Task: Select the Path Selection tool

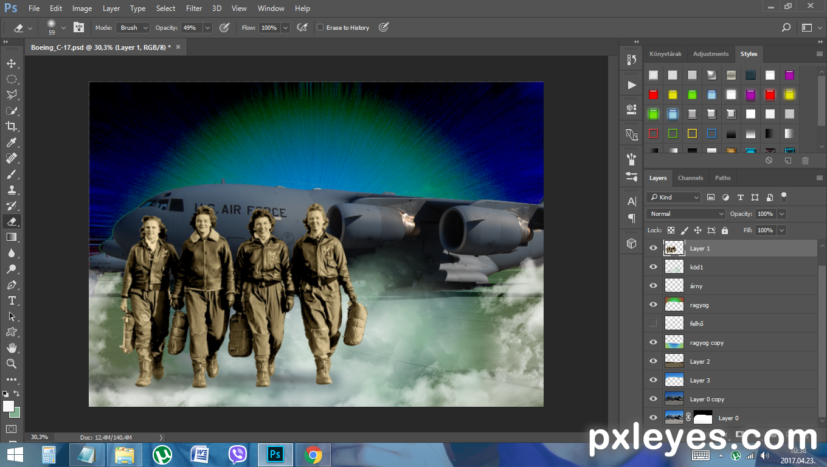Action: click(x=12, y=316)
